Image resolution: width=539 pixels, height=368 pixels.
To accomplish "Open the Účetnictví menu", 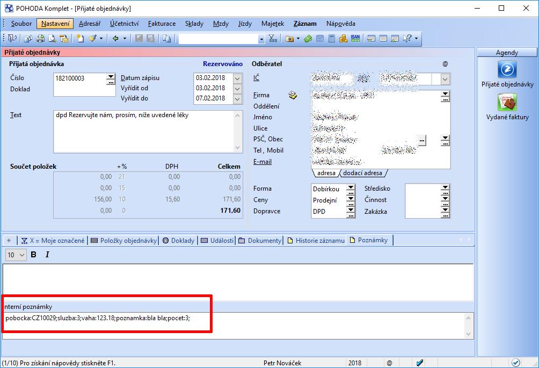I will (125, 24).
